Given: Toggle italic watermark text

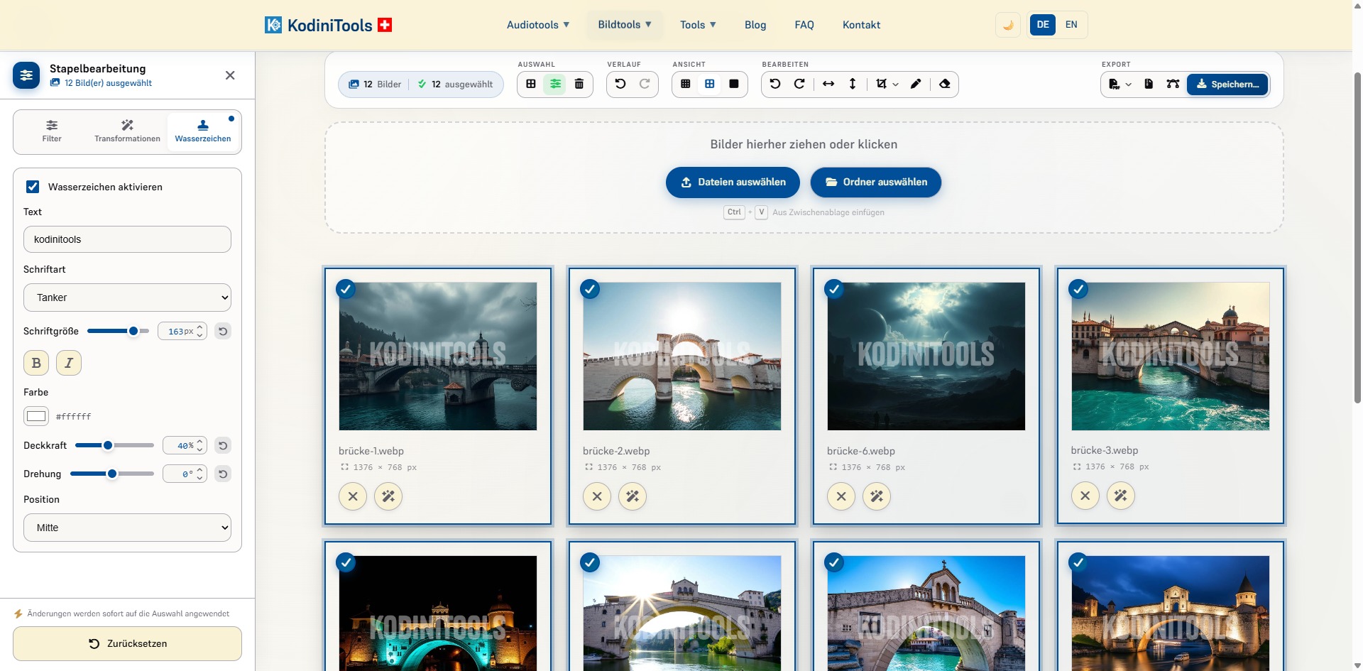Looking at the screenshot, I should [x=69, y=363].
